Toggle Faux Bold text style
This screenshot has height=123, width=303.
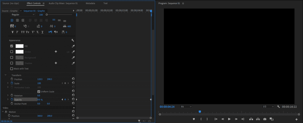pos(12,32)
